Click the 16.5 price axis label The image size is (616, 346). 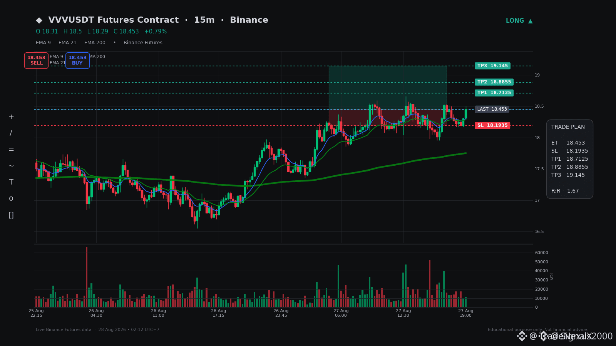pyautogui.click(x=539, y=232)
